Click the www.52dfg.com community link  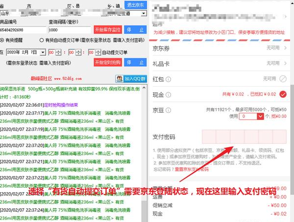(68, 79)
